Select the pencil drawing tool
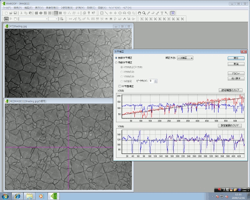This screenshot has height=200, width=250. [x=148, y=13]
